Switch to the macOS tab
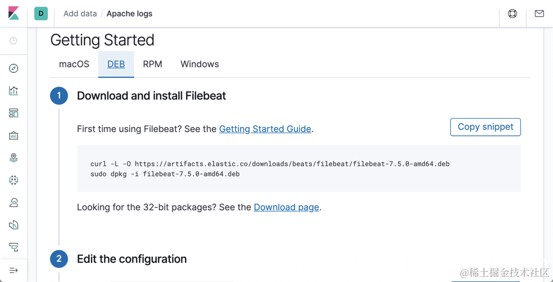 tap(74, 64)
